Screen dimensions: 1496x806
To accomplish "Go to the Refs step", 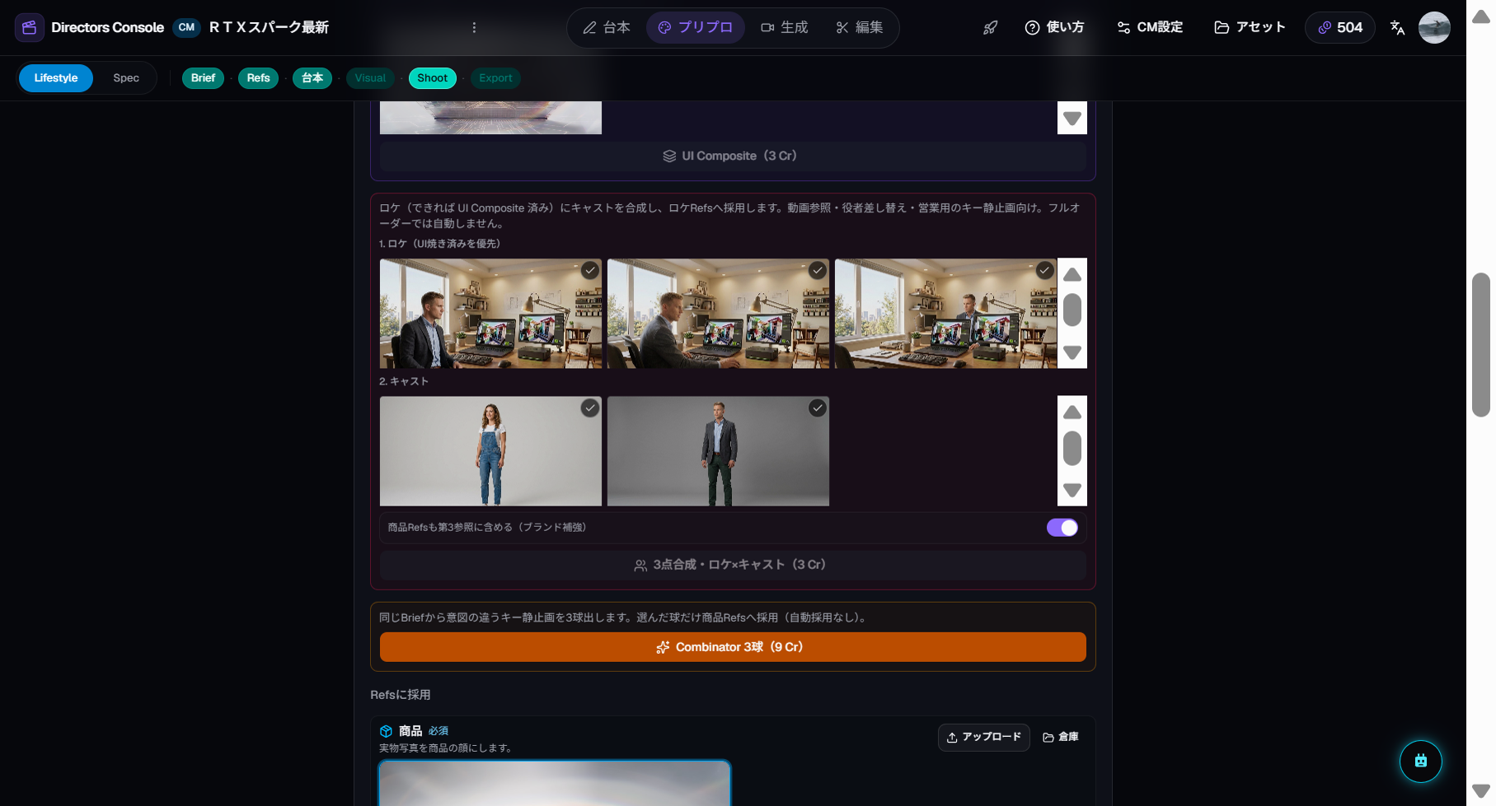I will [x=258, y=78].
